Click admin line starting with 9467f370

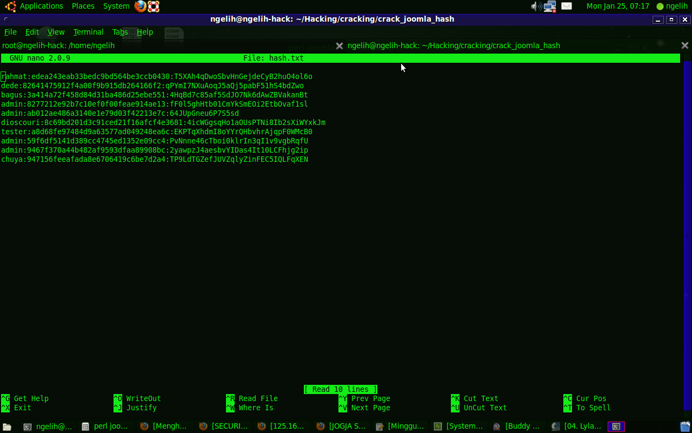(x=155, y=150)
